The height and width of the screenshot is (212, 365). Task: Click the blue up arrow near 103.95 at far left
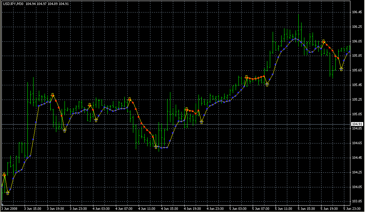(7, 193)
